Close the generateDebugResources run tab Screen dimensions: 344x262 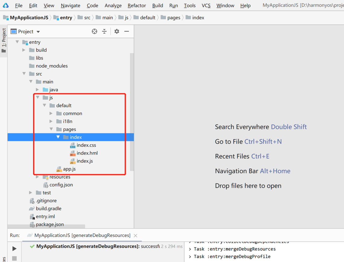click(x=136, y=235)
